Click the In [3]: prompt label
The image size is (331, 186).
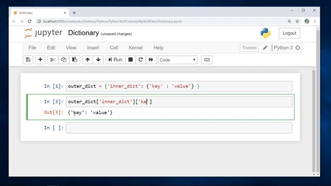tap(54, 102)
